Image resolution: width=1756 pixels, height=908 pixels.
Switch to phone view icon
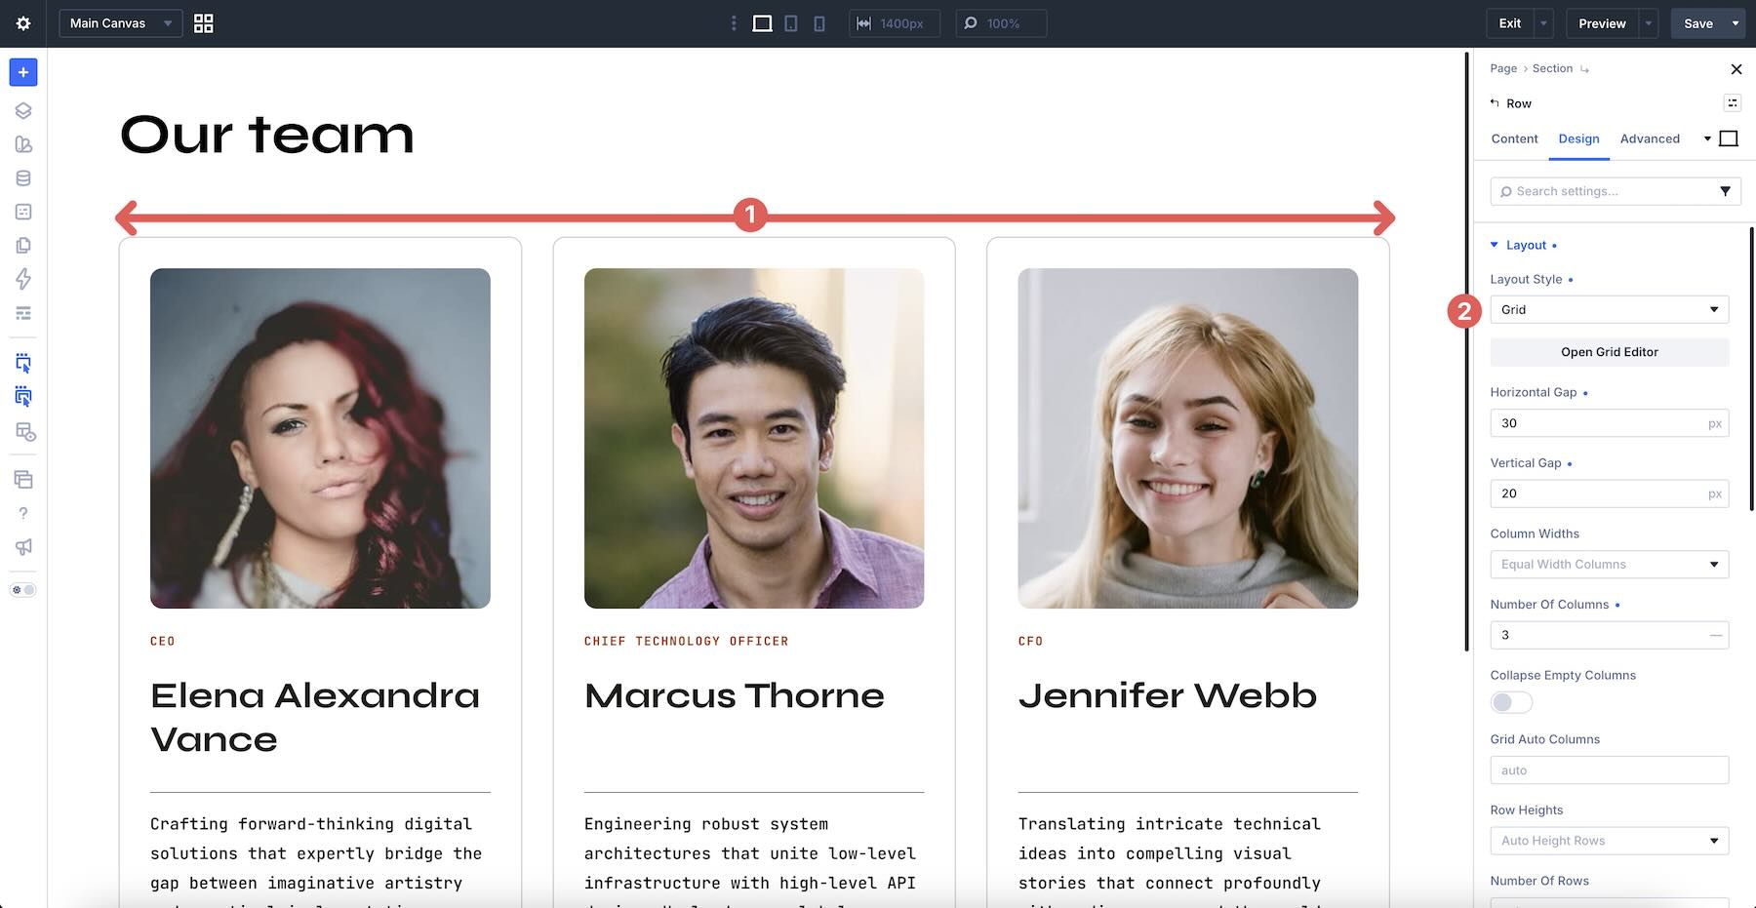tap(819, 23)
